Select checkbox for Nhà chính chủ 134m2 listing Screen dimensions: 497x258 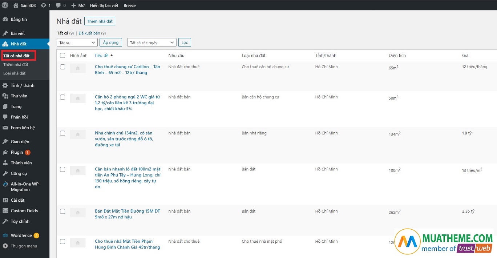tap(62, 133)
